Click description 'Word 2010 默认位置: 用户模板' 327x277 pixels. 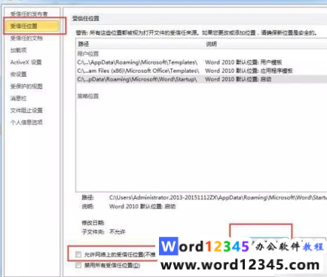(x=243, y=62)
